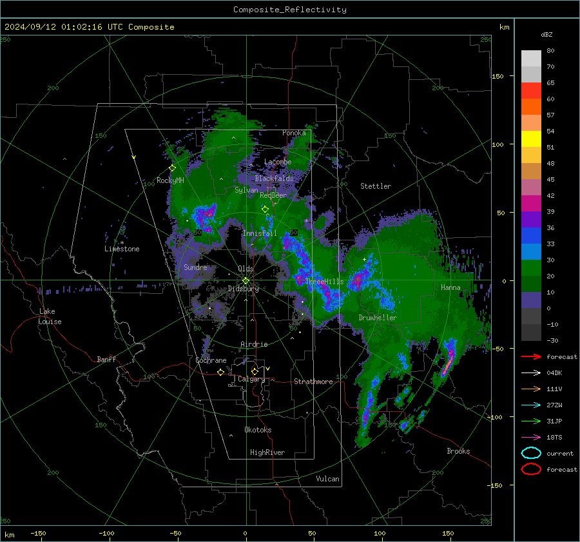Viewport: 580px width, 542px height.
Task: Click the Lacombe city label
Action: pyautogui.click(x=278, y=162)
